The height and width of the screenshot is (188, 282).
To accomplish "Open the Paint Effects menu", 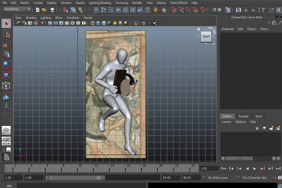I will [179, 3].
